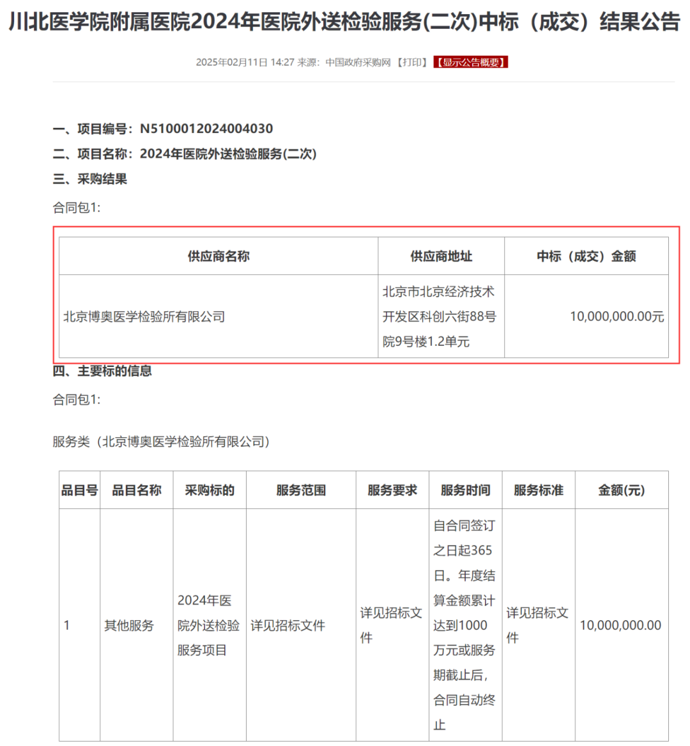
Task: Click the 供应商地址 column header
Action: [x=441, y=256]
